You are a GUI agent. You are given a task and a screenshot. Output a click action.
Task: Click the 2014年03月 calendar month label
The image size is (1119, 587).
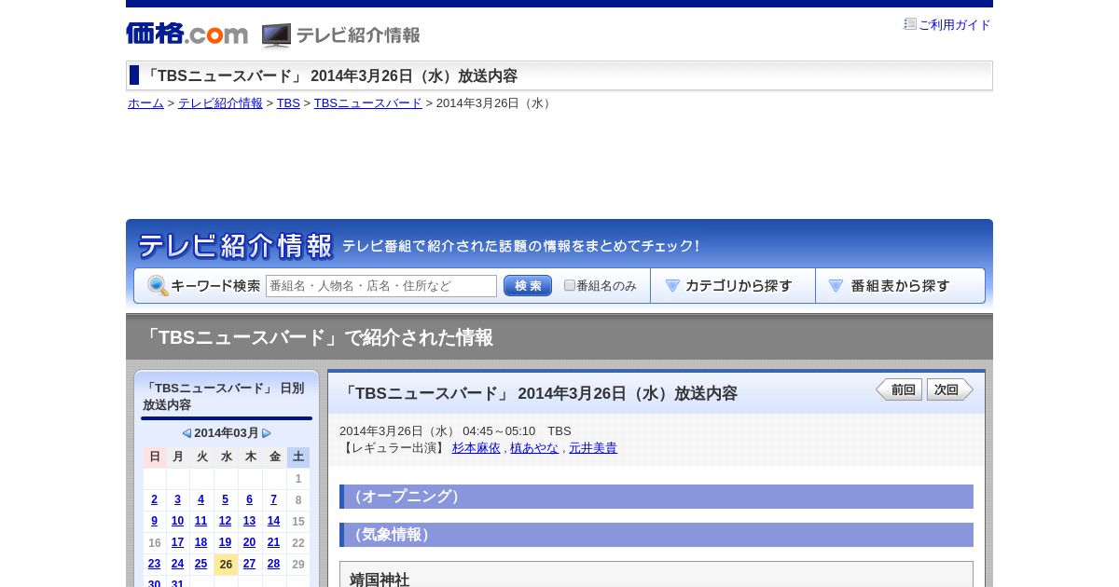point(227,433)
